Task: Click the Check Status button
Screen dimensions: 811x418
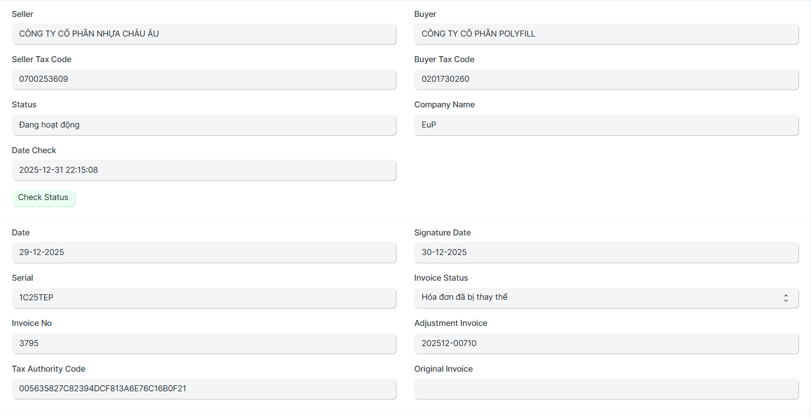Action: pos(43,198)
